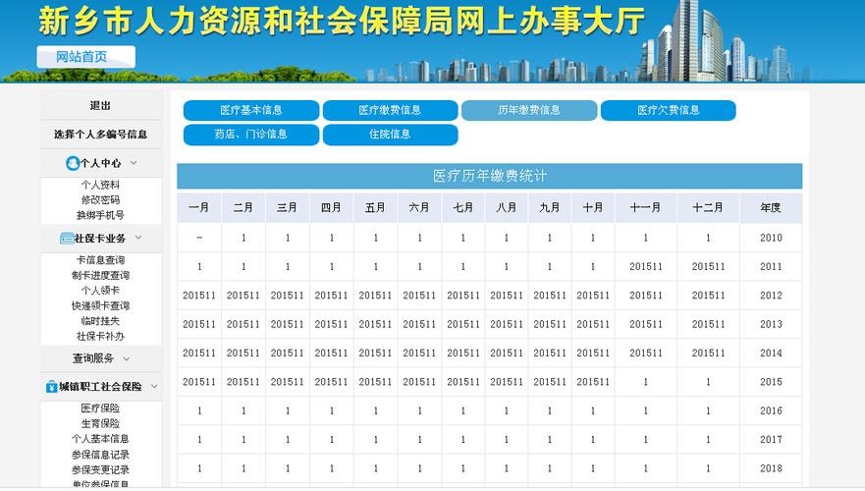Viewport: 865px width, 491px height.
Task: Open the 住院信息 tab
Action: coord(390,135)
